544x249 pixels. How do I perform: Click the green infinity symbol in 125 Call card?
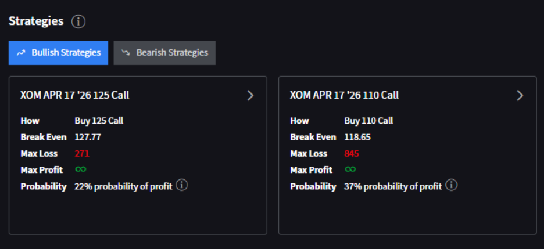point(81,169)
